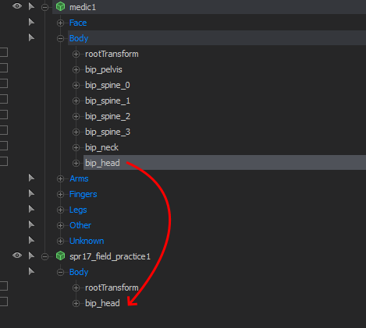Image resolution: width=366 pixels, height=328 pixels.
Task: Select the bip_spine_3 control
Action: pos(108,132)
